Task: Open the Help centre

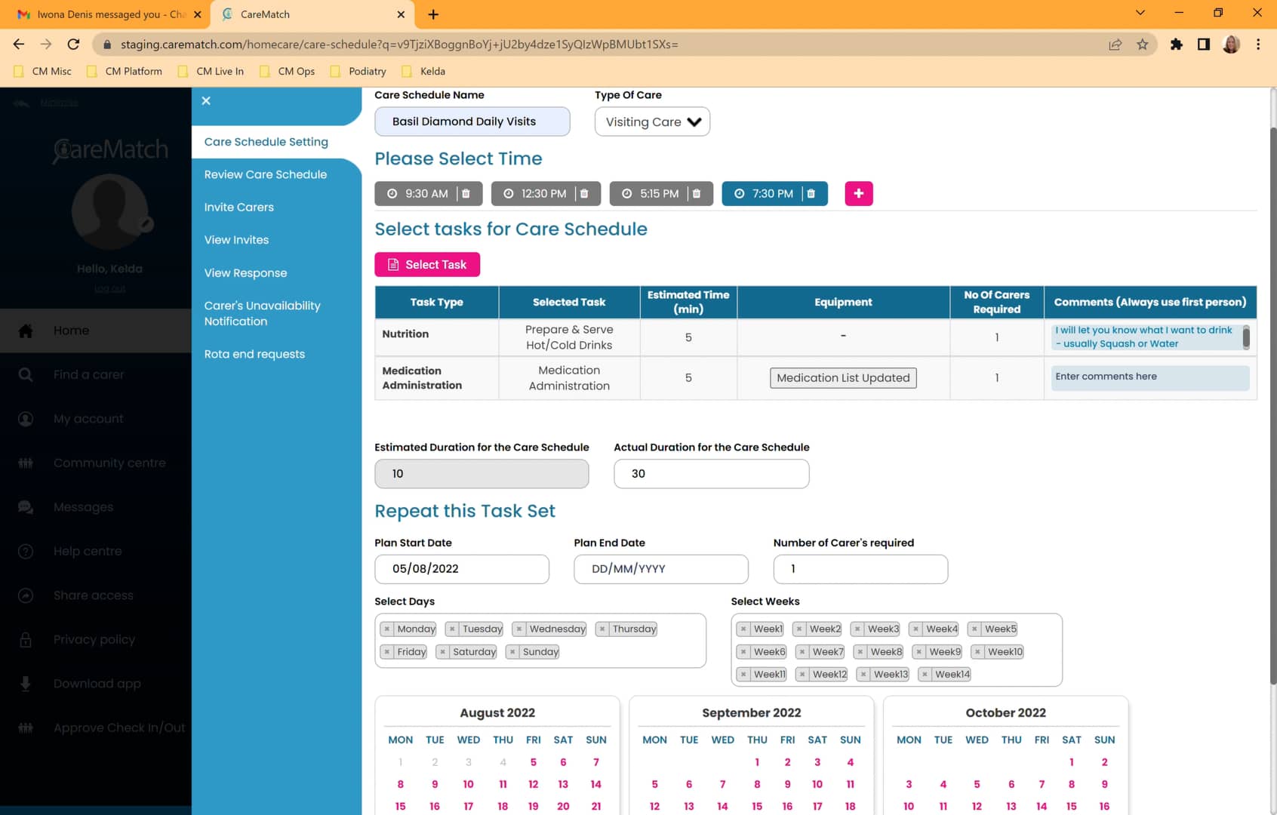Action: (88, 551)
